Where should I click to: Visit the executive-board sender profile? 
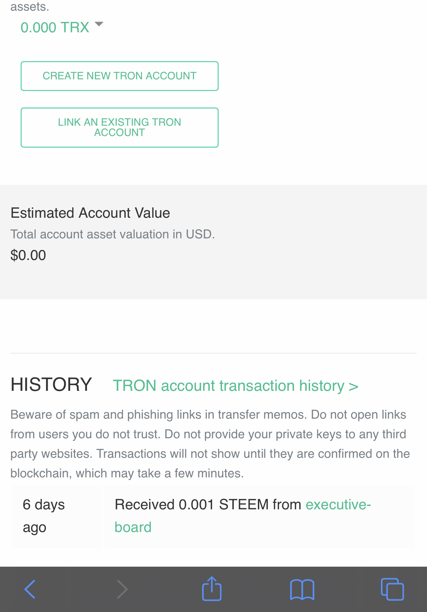(338, 505)
